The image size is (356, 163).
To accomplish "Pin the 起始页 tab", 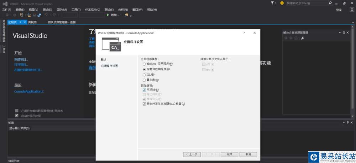I will pos(20,22).
